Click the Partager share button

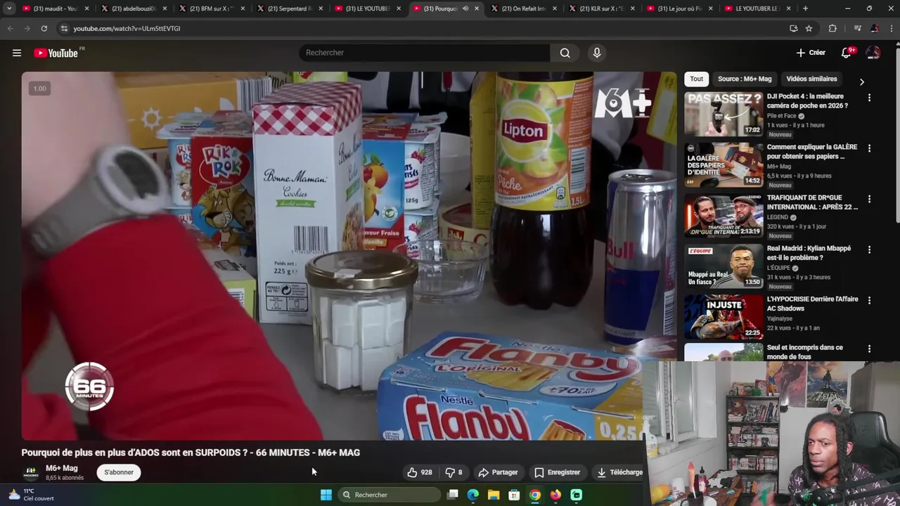tap(498, 472)
